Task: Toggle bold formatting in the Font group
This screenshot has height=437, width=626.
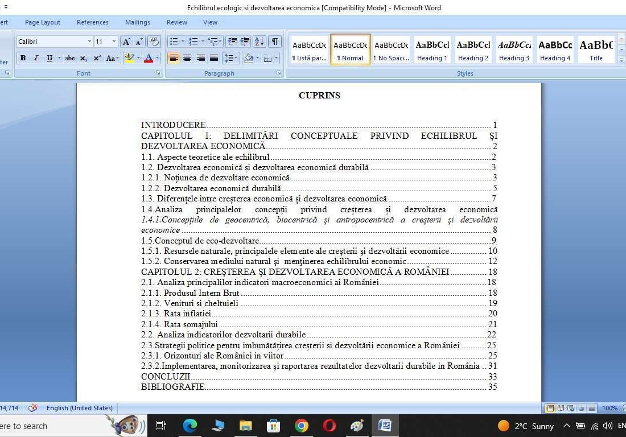Action: point(23,57)
